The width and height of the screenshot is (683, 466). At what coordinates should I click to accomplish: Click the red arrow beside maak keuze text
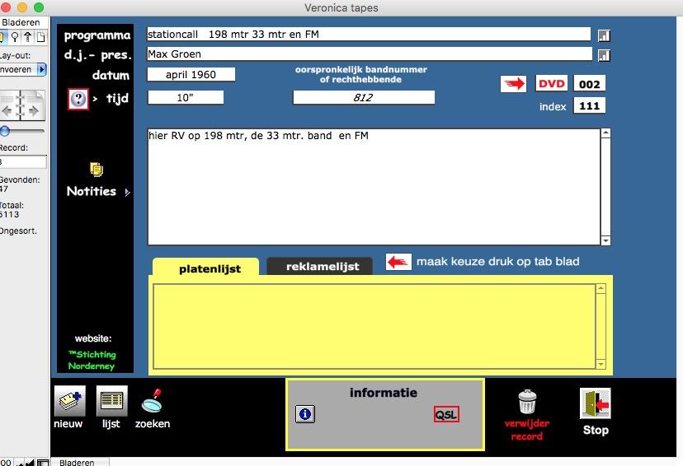tap(398, 262)
